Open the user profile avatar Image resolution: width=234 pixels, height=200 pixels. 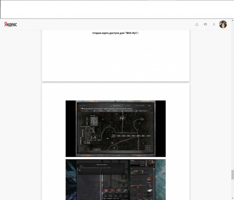223,24
